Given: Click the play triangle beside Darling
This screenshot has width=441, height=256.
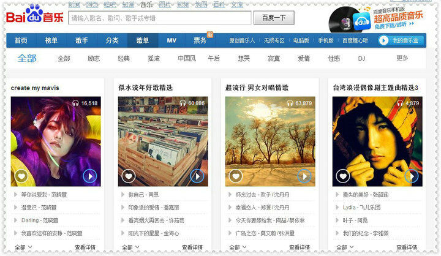Looking at the screenshot, I should [x=15, y=220].
